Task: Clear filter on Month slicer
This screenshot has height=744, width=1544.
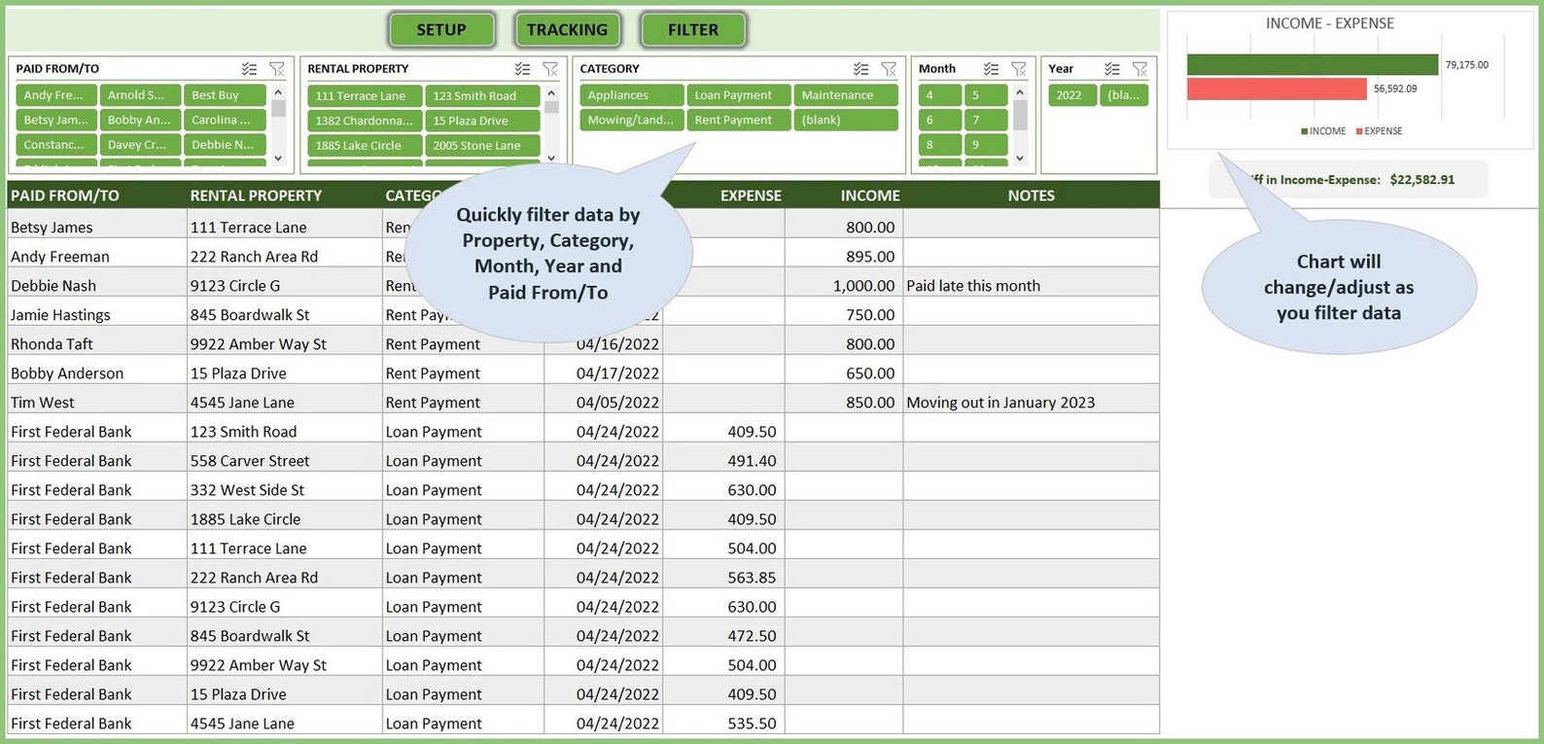Action: [1019, 69]
